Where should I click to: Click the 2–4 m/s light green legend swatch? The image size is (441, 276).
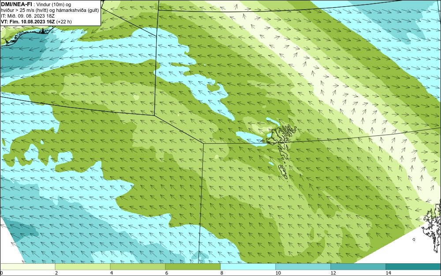83,267
